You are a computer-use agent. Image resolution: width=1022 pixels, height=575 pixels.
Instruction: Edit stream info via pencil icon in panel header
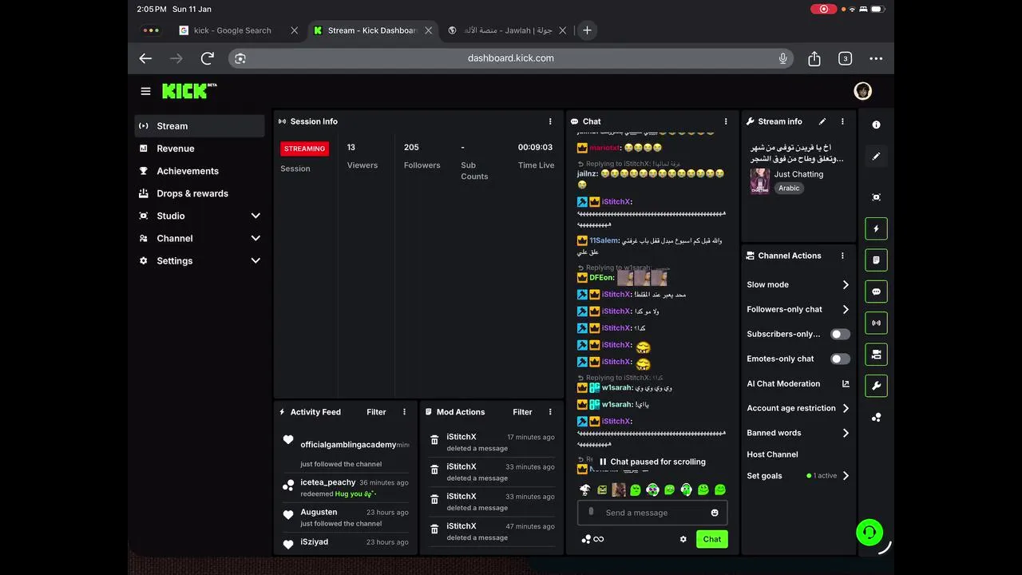(822, 121)
